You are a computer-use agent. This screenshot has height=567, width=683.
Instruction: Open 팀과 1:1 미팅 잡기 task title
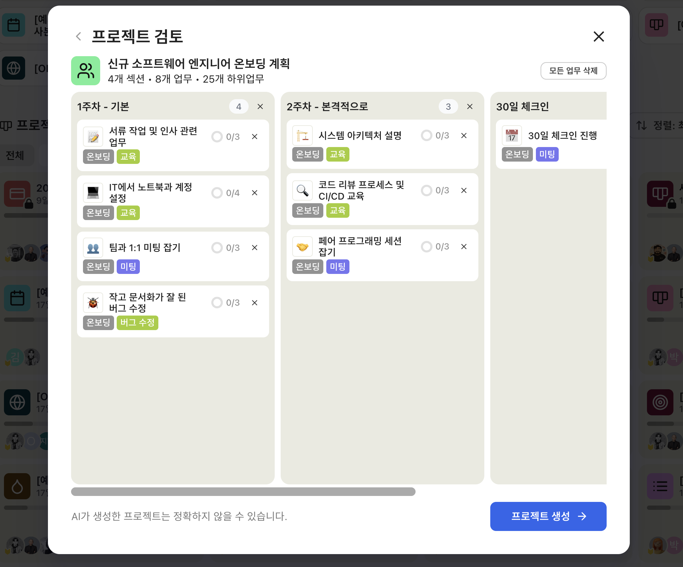tap(145, 248)
